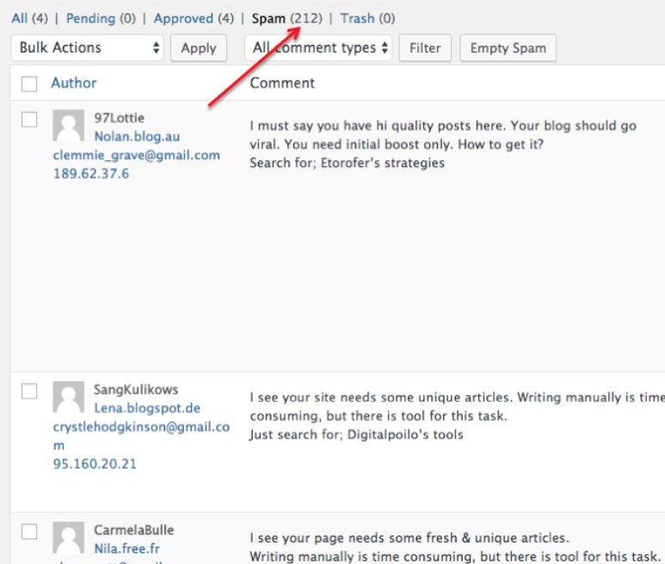Open the Lena.blogspot.de link
The height and width of the screenshot is (564, 665).
pyautogui.click(x=147, y=408)
